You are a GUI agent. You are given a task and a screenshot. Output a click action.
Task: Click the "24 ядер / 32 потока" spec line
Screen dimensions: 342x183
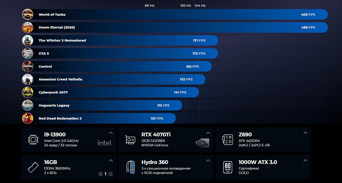click(x=60, y=145)
